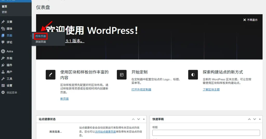The image size is (266, 139).
Task: Follow the 访问站点健康页面 link
Action: (x=105, y=132)
